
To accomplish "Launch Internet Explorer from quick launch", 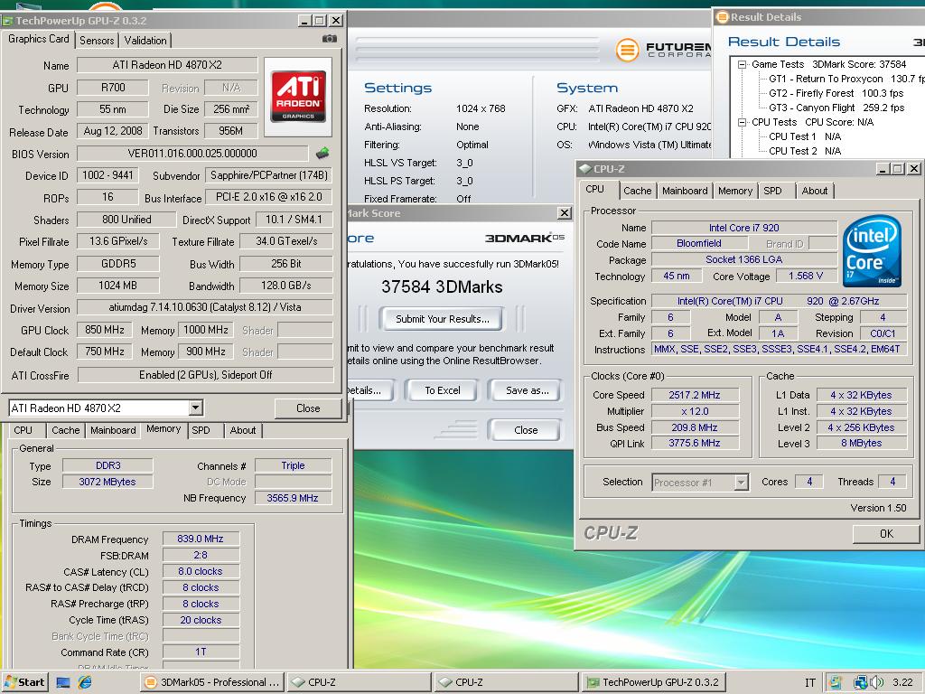I will tap(85, 682).
